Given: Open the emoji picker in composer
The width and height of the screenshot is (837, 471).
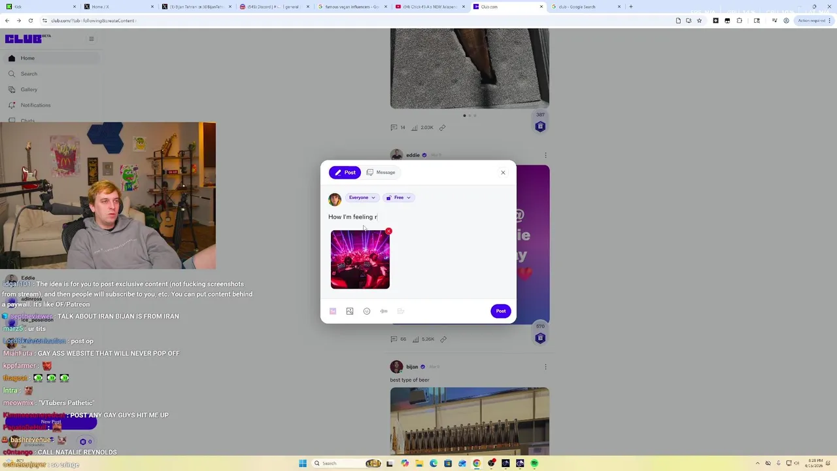Looking at the screenshot, I should coord(367,311).
